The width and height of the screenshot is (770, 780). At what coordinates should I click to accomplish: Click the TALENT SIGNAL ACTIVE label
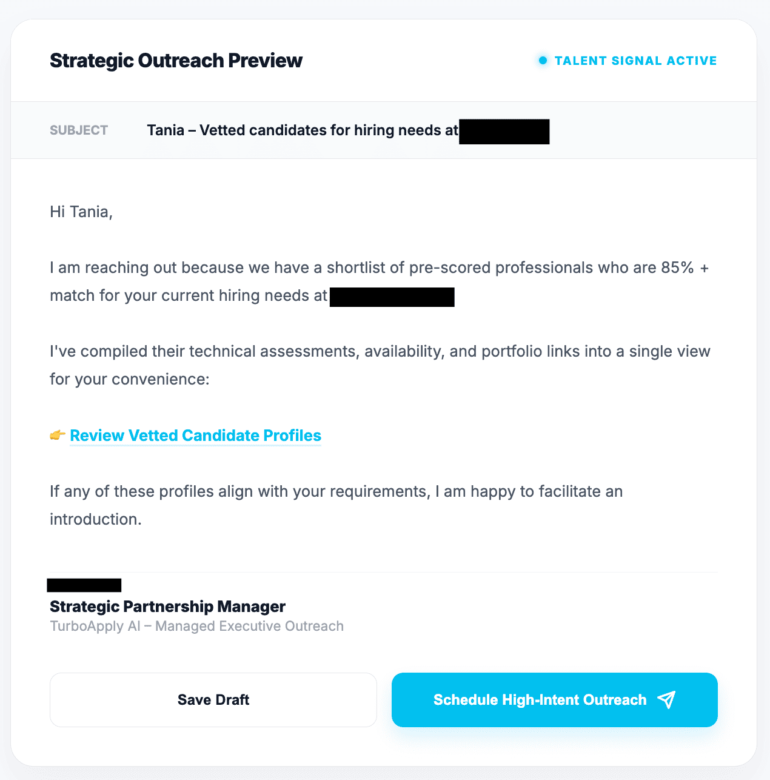635,61
